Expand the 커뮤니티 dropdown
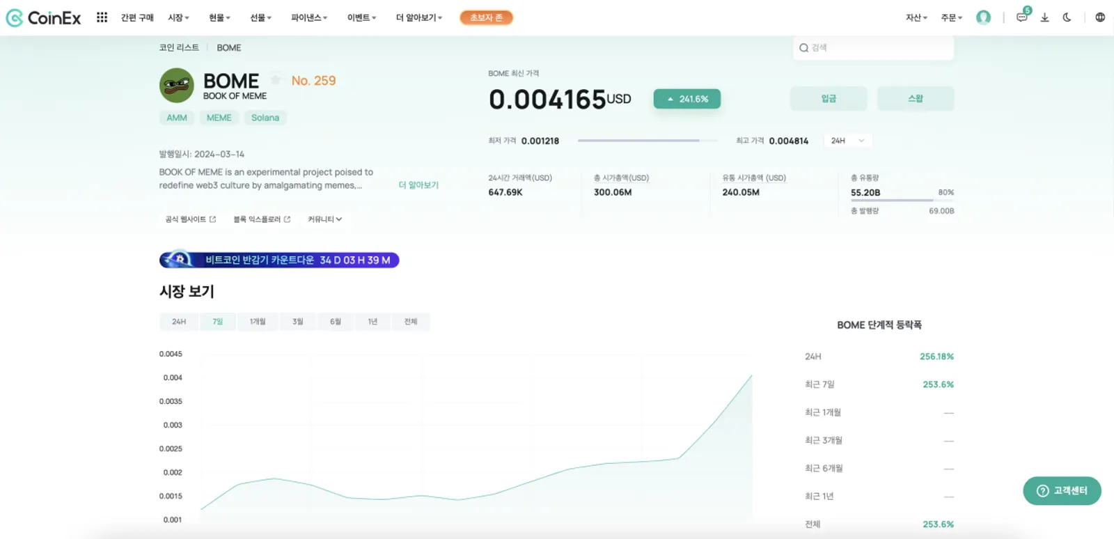Screen dimensions: 1114x539 (325, 219)
